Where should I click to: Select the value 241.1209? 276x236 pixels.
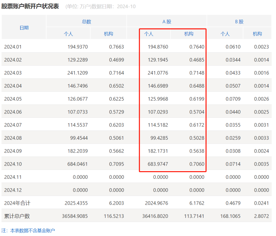[x=78, y=73]
